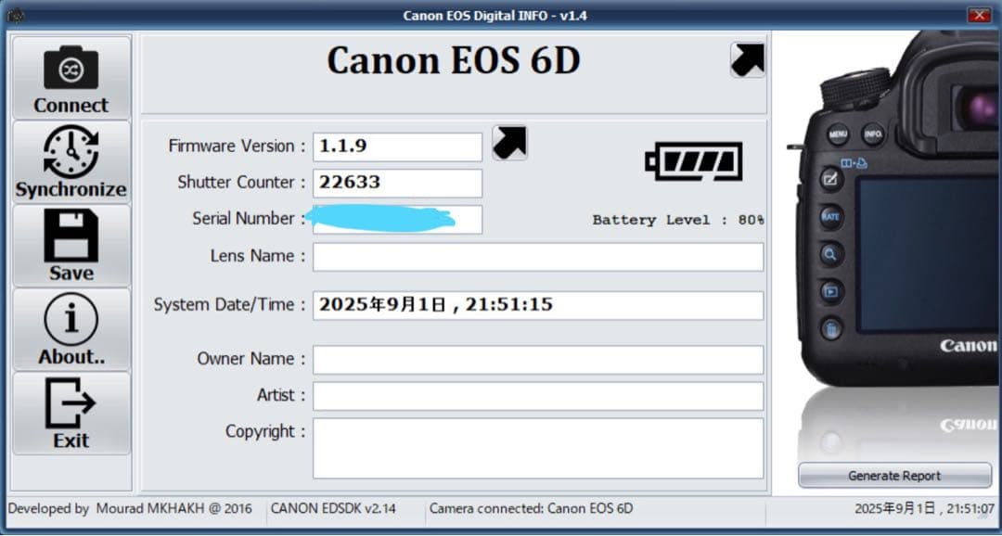The image size is (1002, 536).
Task: Select the Firmware Version field showing 1.1.9
Action: (397, 146)
